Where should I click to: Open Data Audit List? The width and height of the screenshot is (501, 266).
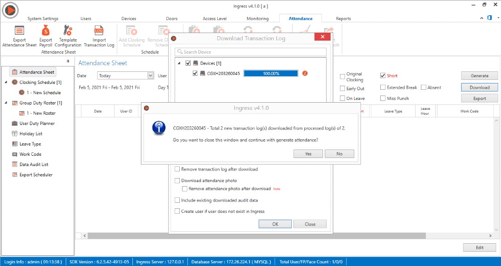coord(30,164)
